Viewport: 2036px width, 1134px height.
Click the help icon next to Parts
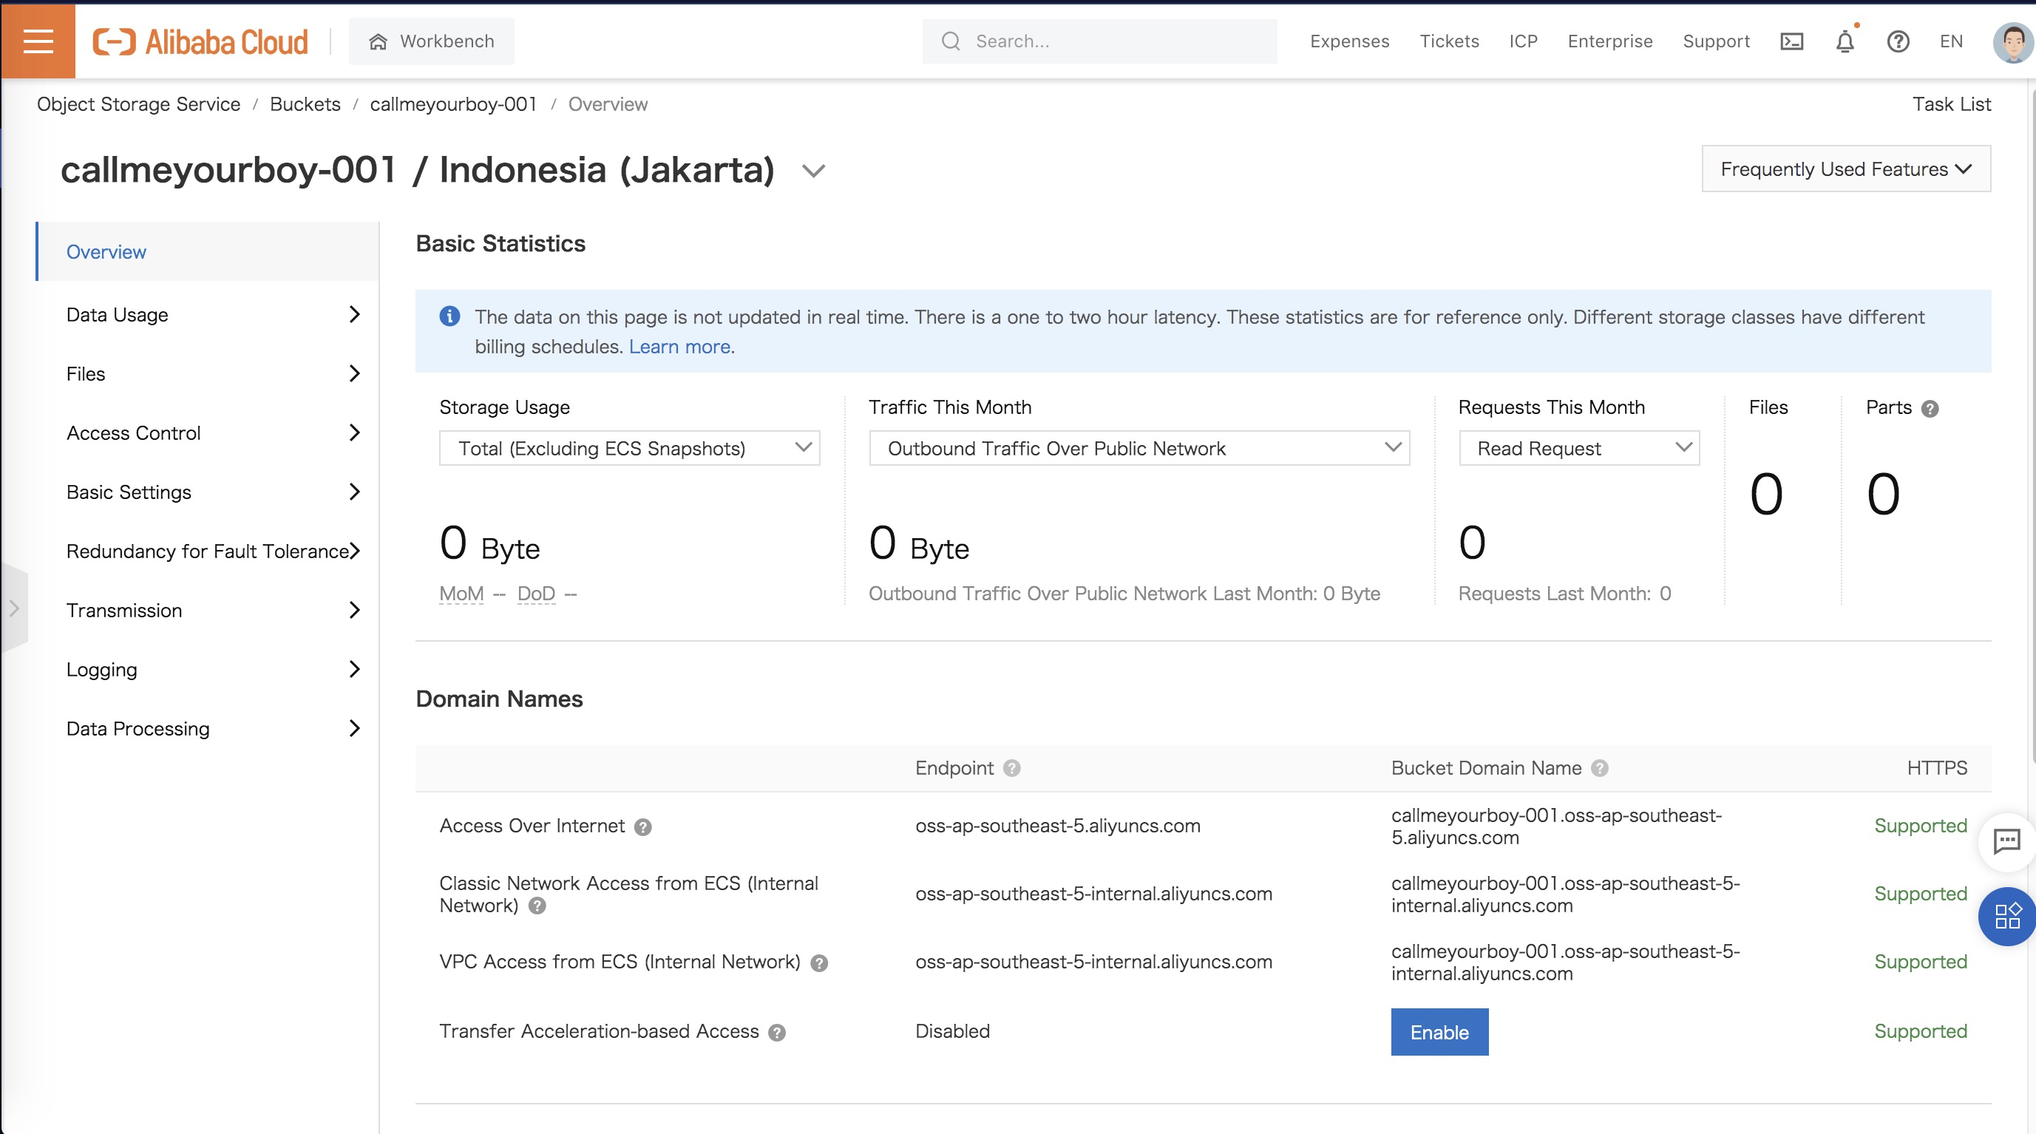[x=1930, y=409]
